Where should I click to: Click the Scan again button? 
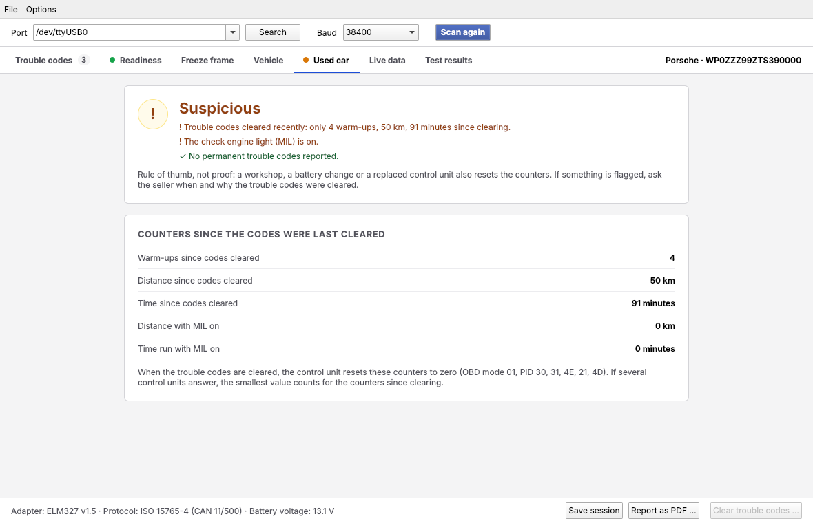[x=462, y=32]
